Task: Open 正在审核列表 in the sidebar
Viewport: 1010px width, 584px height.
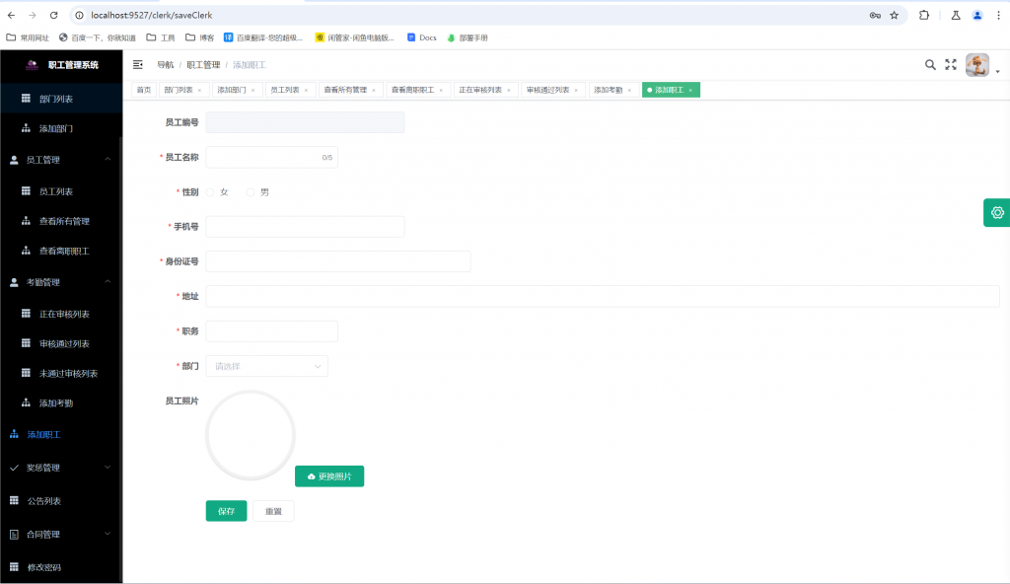Action: pyautogui.click(x=64, y=314)
